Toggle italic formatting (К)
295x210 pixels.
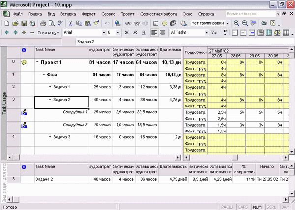click(135, 33)
